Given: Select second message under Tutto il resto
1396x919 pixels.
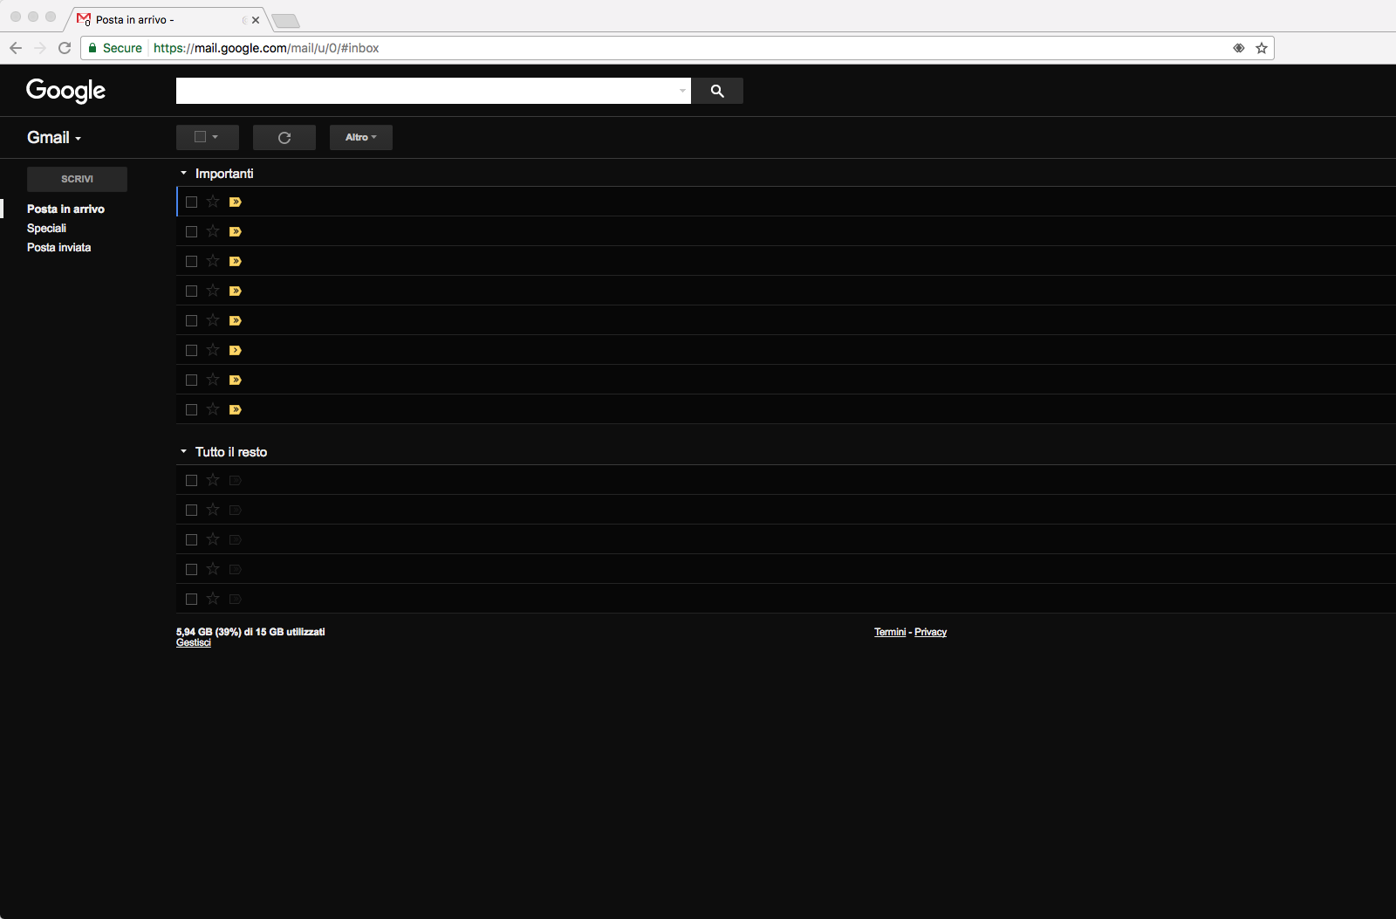Looking at the screenshot, I should (192, 511).
